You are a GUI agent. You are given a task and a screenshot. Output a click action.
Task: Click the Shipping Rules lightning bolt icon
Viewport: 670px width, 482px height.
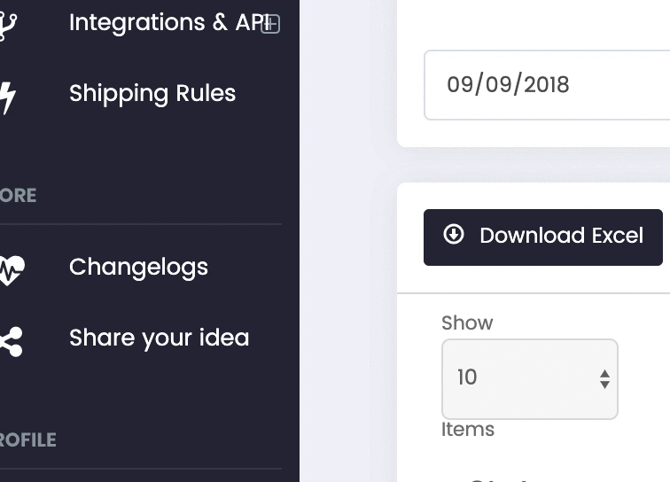point(7,97)
